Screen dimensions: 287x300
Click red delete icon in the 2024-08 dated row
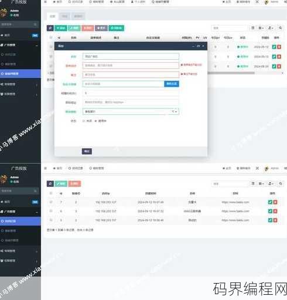tap(279, 66)
